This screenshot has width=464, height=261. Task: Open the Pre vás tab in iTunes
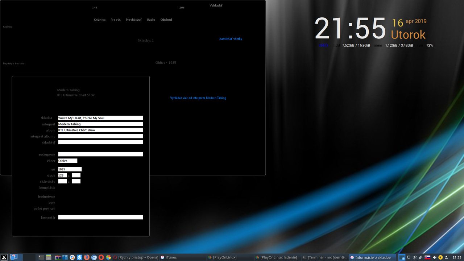point(116,20)
